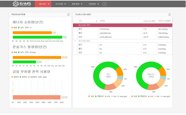Toggle 최대부하 legend in load chart

(x=32, y=77)
